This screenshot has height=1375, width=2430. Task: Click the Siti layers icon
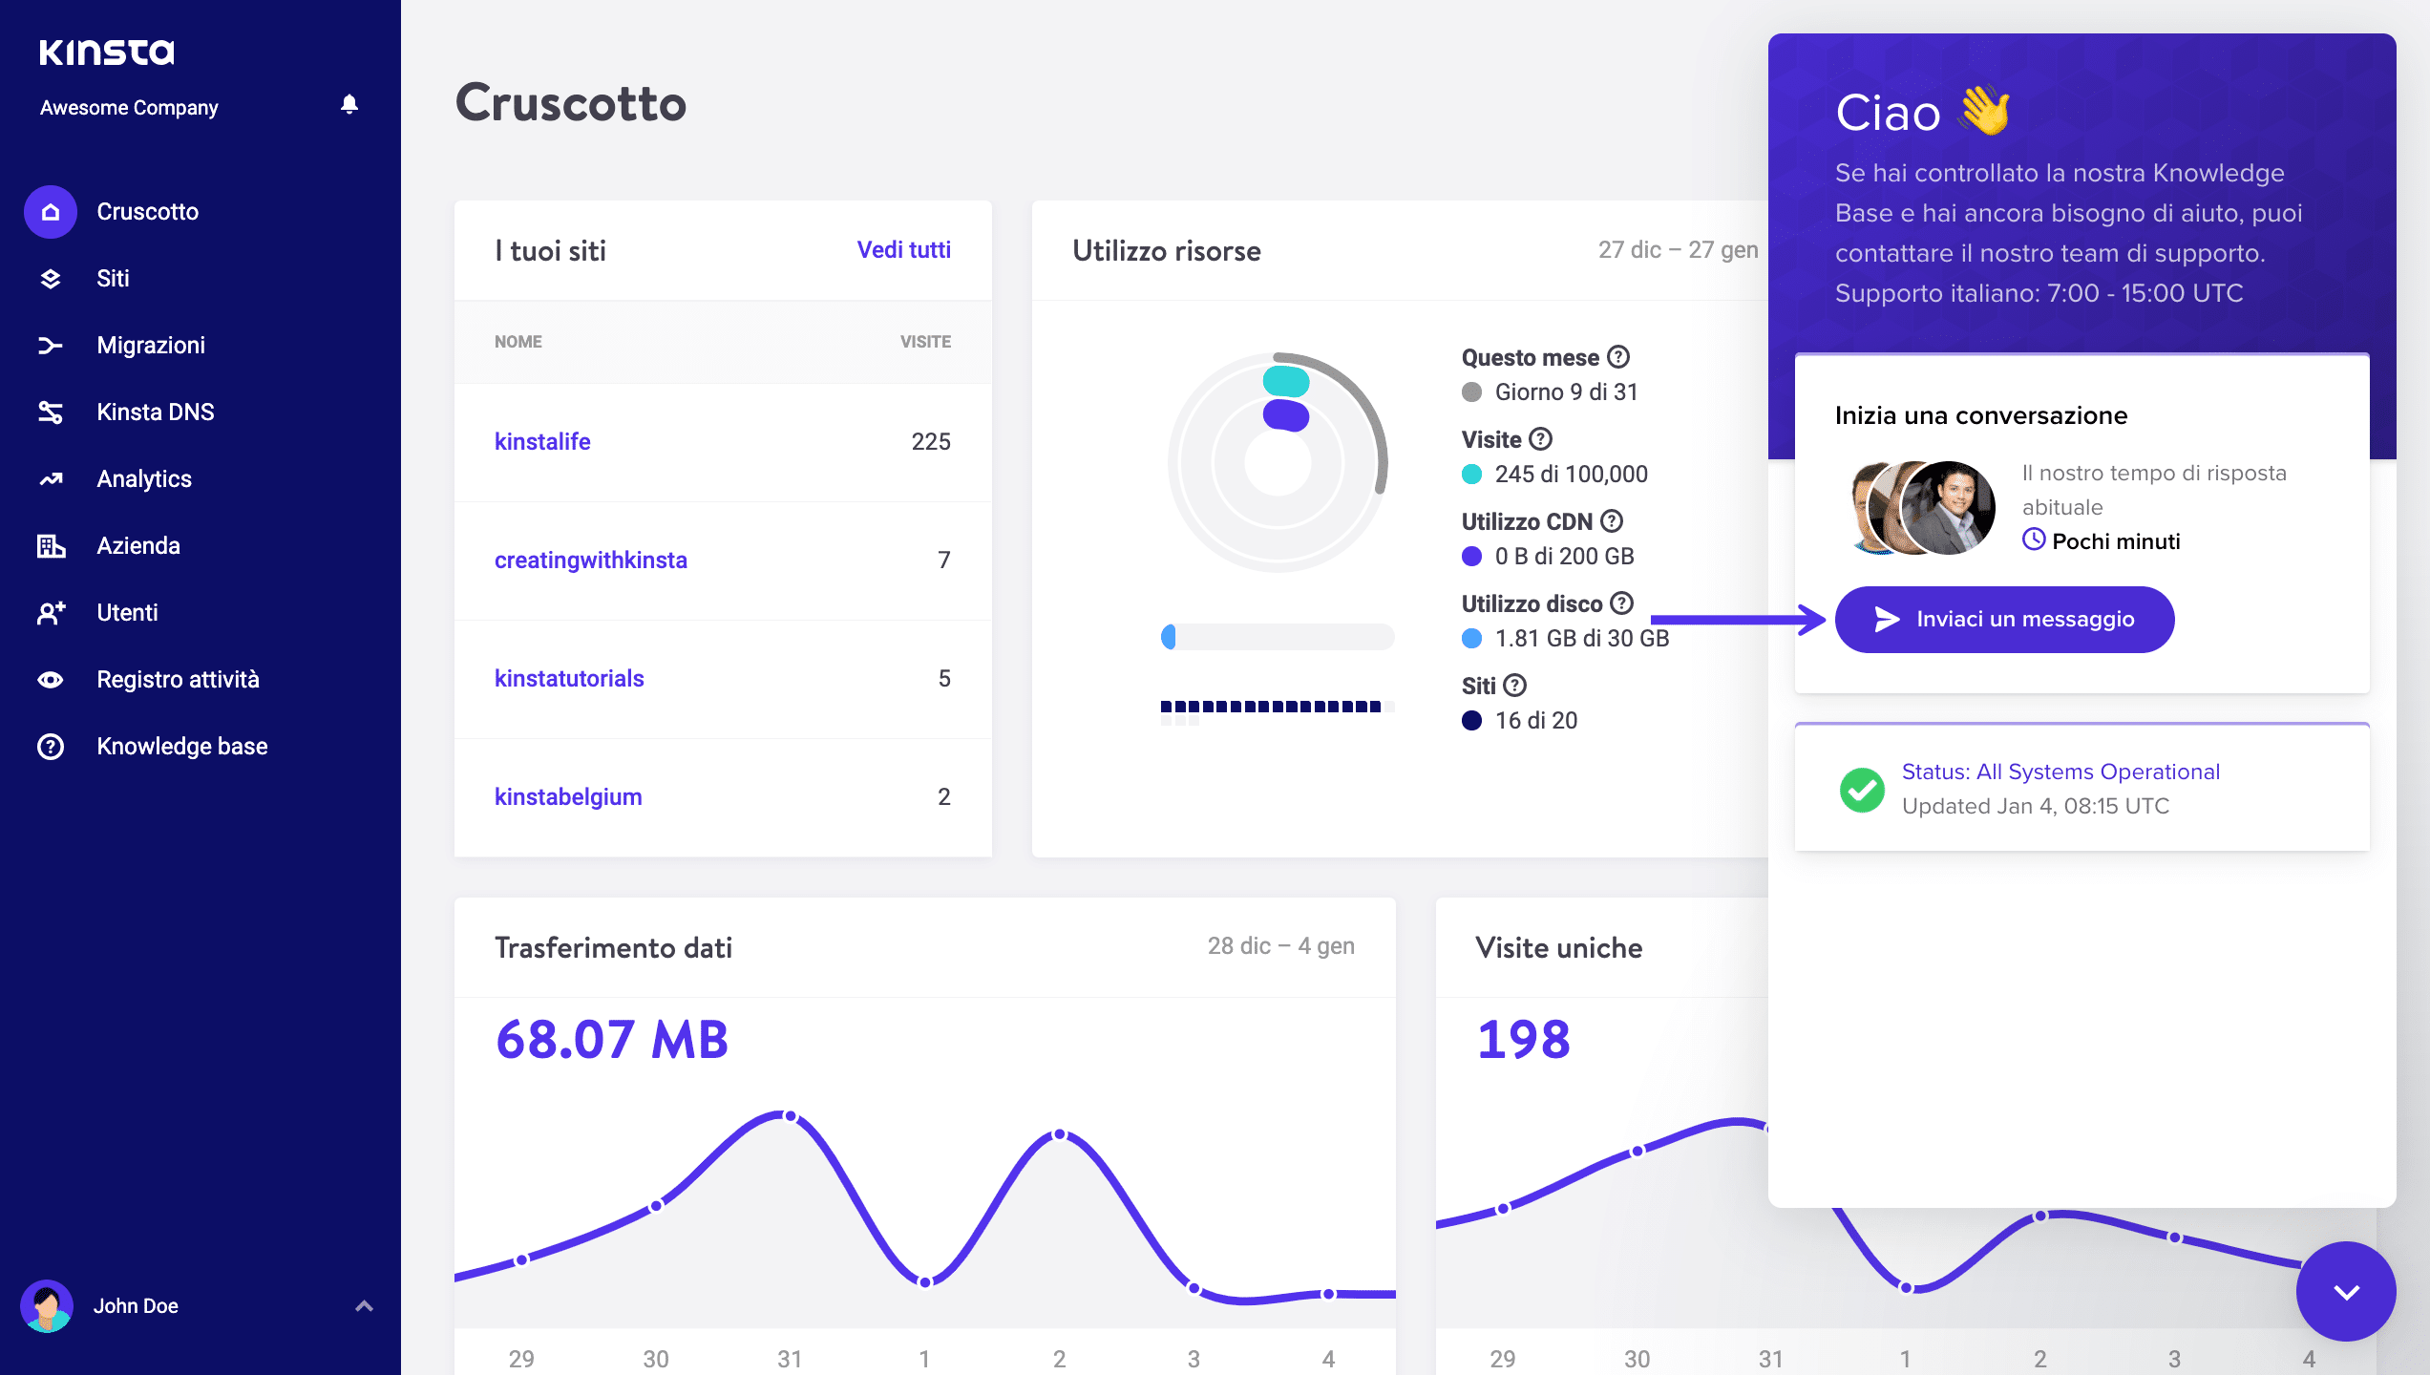tap(51, 279)
